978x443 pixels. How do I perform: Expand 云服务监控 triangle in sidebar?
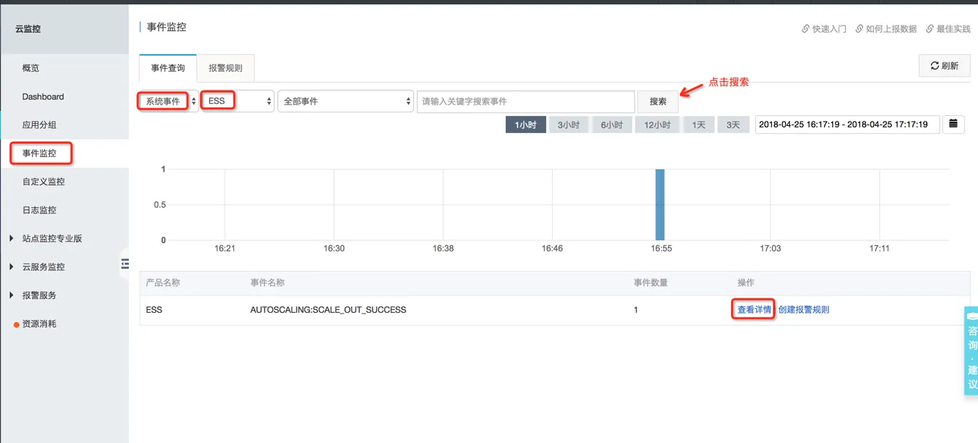click(x=11, y=267)
